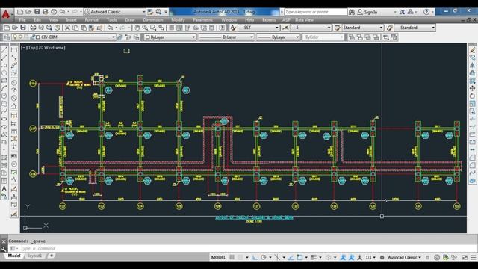Click the Explode tool at bottom of Modify toolbar

[472, 181]
